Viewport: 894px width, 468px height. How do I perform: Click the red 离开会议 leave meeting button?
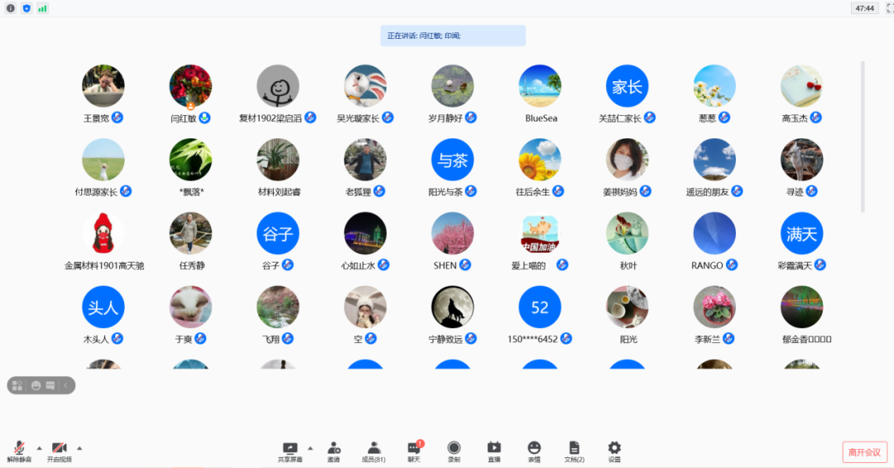(x=864, y=452)
